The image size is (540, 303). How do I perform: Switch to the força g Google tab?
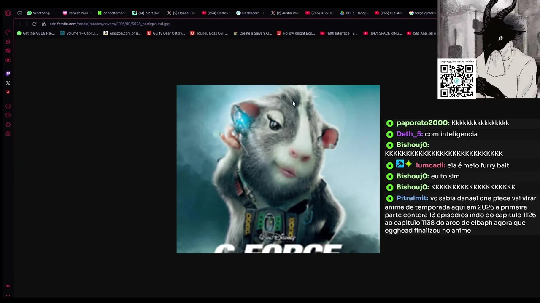coord(423,13)
